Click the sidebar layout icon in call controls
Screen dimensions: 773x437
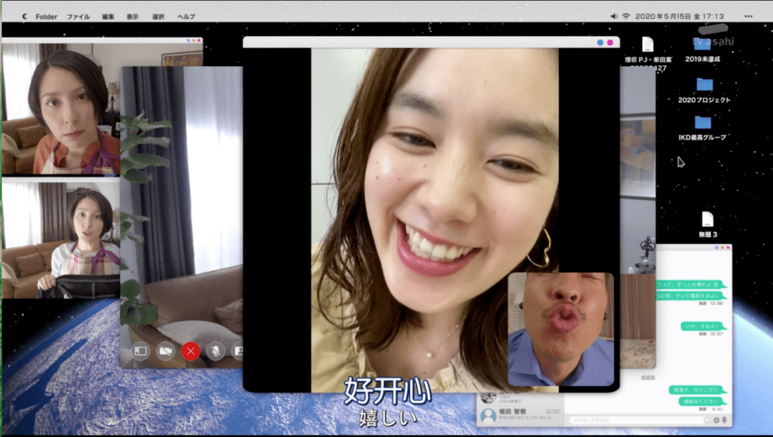140,351
